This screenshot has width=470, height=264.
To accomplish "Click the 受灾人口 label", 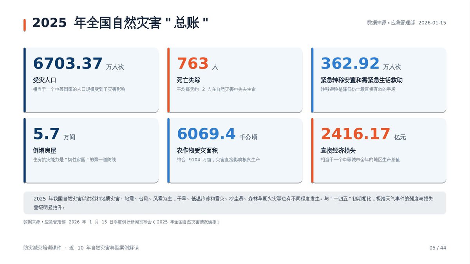I will (45, 80).
